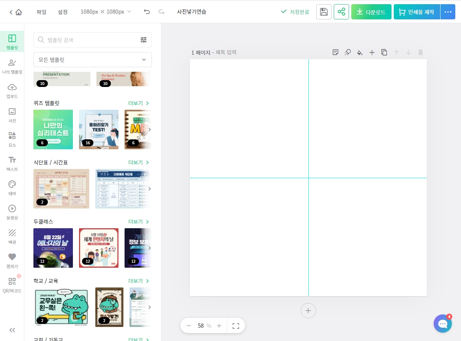
Task: Zoom in with plus button in zoom bar
Action: point(219,326)
